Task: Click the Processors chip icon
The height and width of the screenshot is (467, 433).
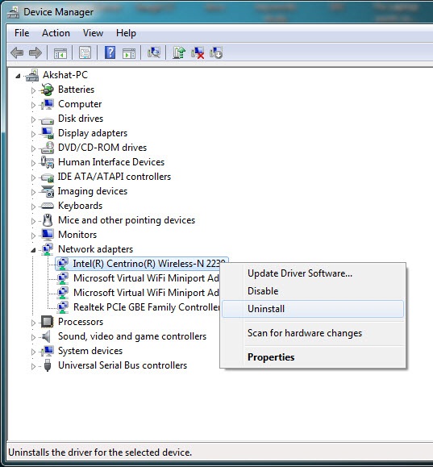Action: [x=48, y=322]
